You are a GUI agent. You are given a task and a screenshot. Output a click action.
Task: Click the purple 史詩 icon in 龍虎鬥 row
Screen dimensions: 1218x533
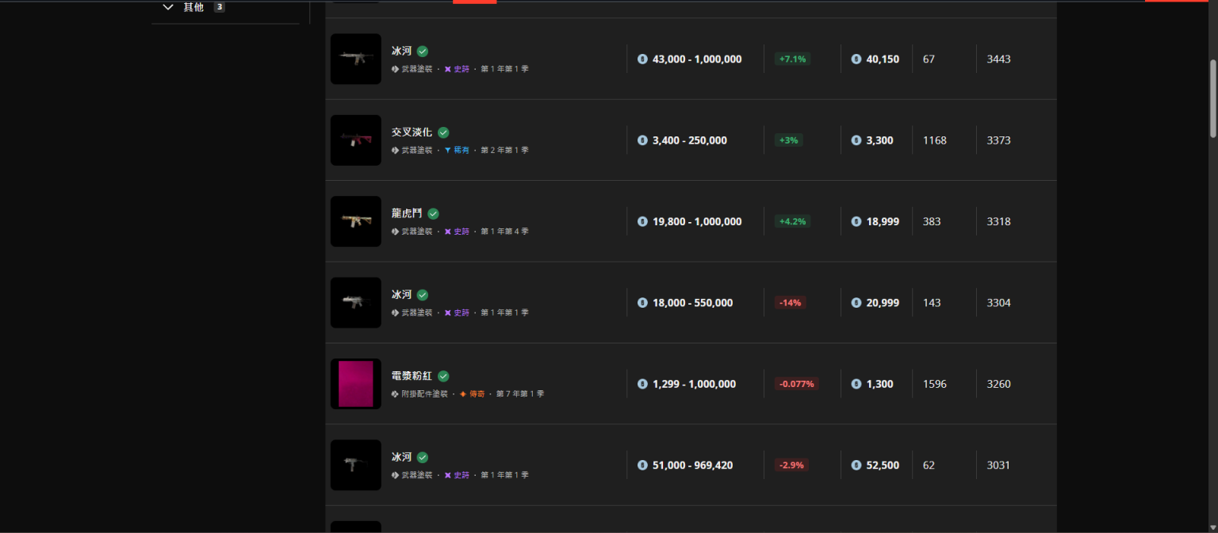pyautogui.click(x=447, y=232)
